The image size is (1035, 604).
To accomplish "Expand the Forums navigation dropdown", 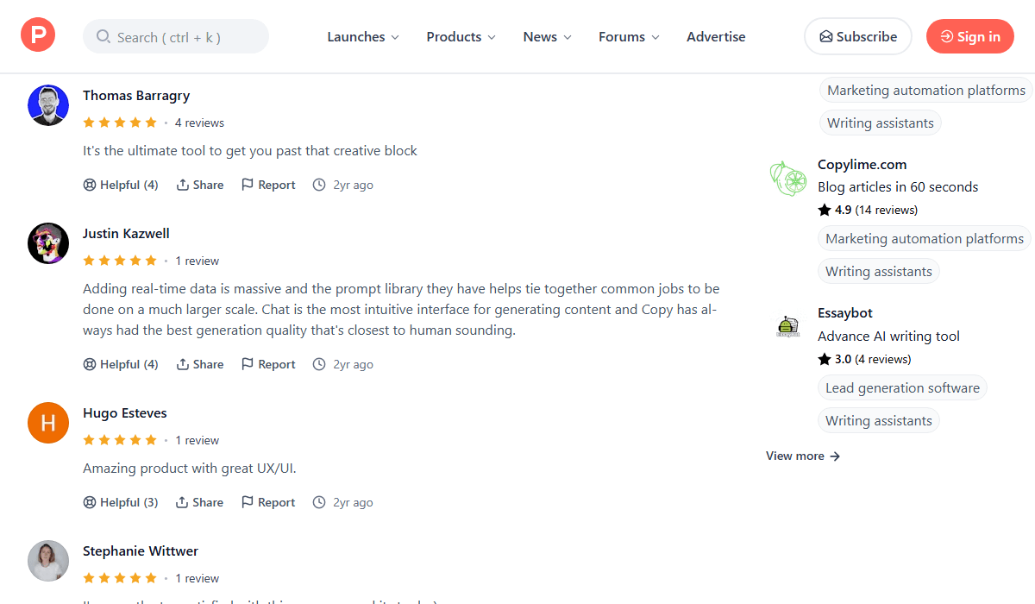I will [x=629, y=37].
